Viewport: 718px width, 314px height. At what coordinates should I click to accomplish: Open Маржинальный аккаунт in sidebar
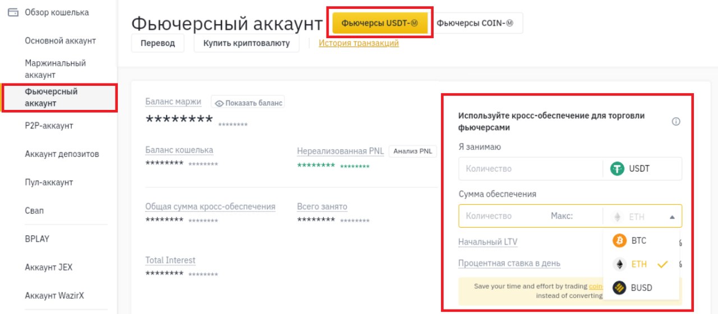pos(56,69)
